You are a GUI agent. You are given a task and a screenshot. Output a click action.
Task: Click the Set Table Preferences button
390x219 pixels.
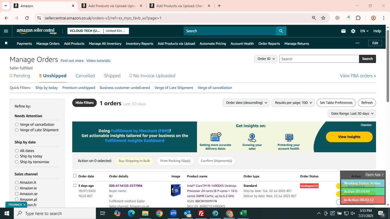tap(336, 103)
